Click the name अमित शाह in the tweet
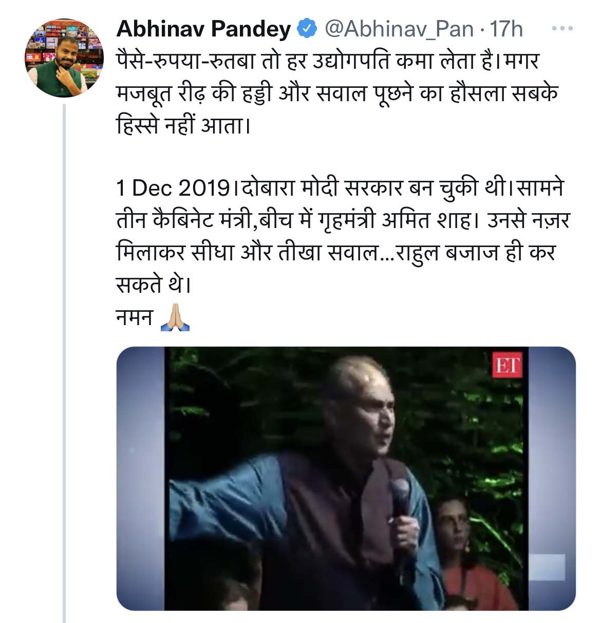This screenshot has height=623, width=601. click(x=426, y=220)
